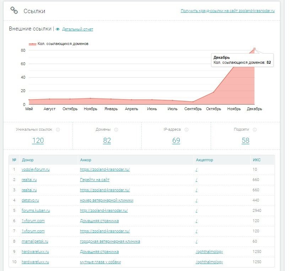Open anchor https://zooland-krasnodar.ru/ in row 1
This screenshot has height=271, width=308.
point(105,170)
